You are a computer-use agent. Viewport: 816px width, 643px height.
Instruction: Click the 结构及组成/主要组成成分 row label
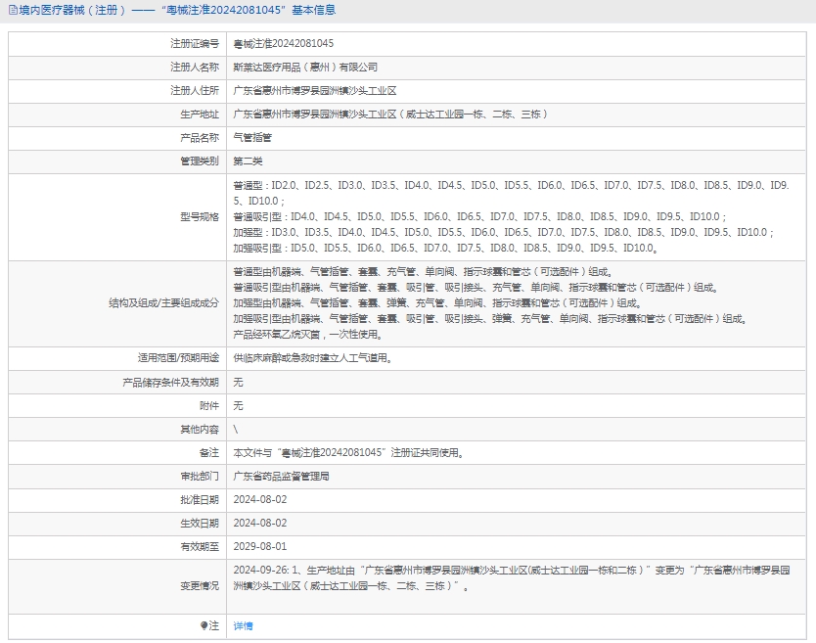point(163,303)
